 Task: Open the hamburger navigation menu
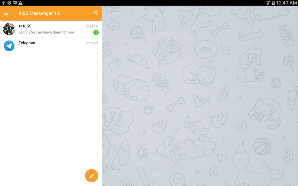point(6,13)
